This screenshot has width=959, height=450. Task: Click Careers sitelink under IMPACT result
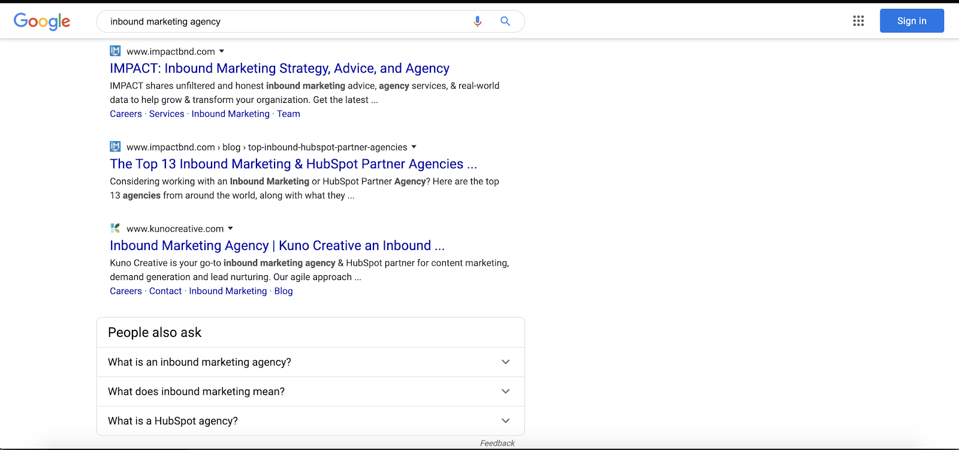point(126,114)
